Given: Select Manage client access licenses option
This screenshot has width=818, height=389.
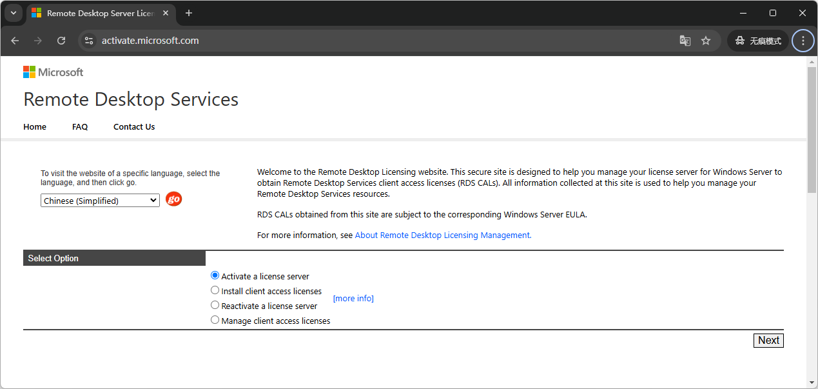Looking at the screenshot, I should (215, 320).
